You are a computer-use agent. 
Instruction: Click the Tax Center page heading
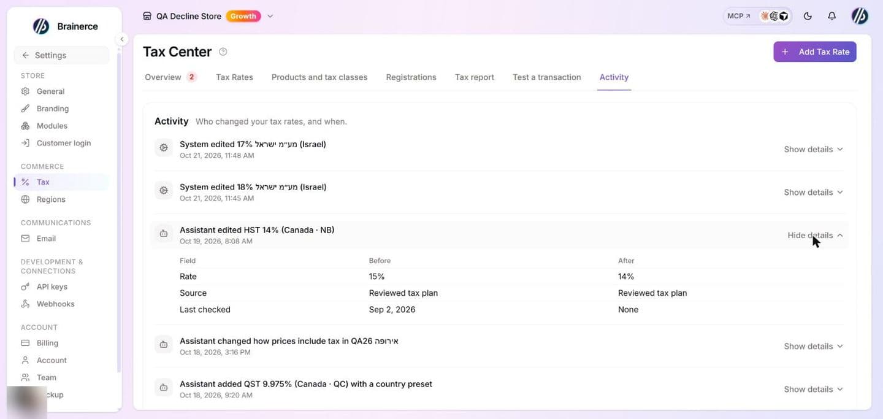[177, 52]
